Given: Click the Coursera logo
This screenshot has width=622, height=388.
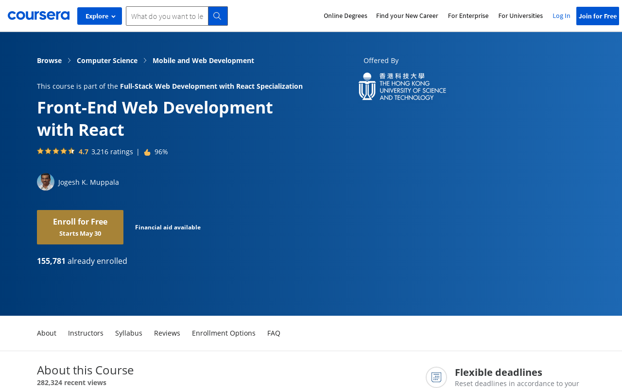Looking at the screenshot, I should (x=38, y=16).
